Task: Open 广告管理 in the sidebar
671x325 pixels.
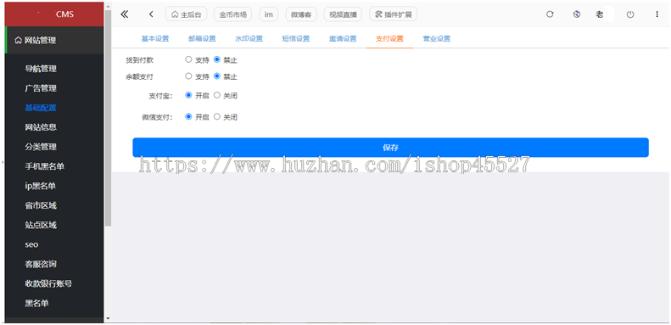Action: [x=41, y=88]
